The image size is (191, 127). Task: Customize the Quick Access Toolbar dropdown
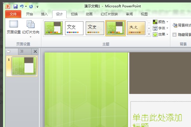coord(37,7)
